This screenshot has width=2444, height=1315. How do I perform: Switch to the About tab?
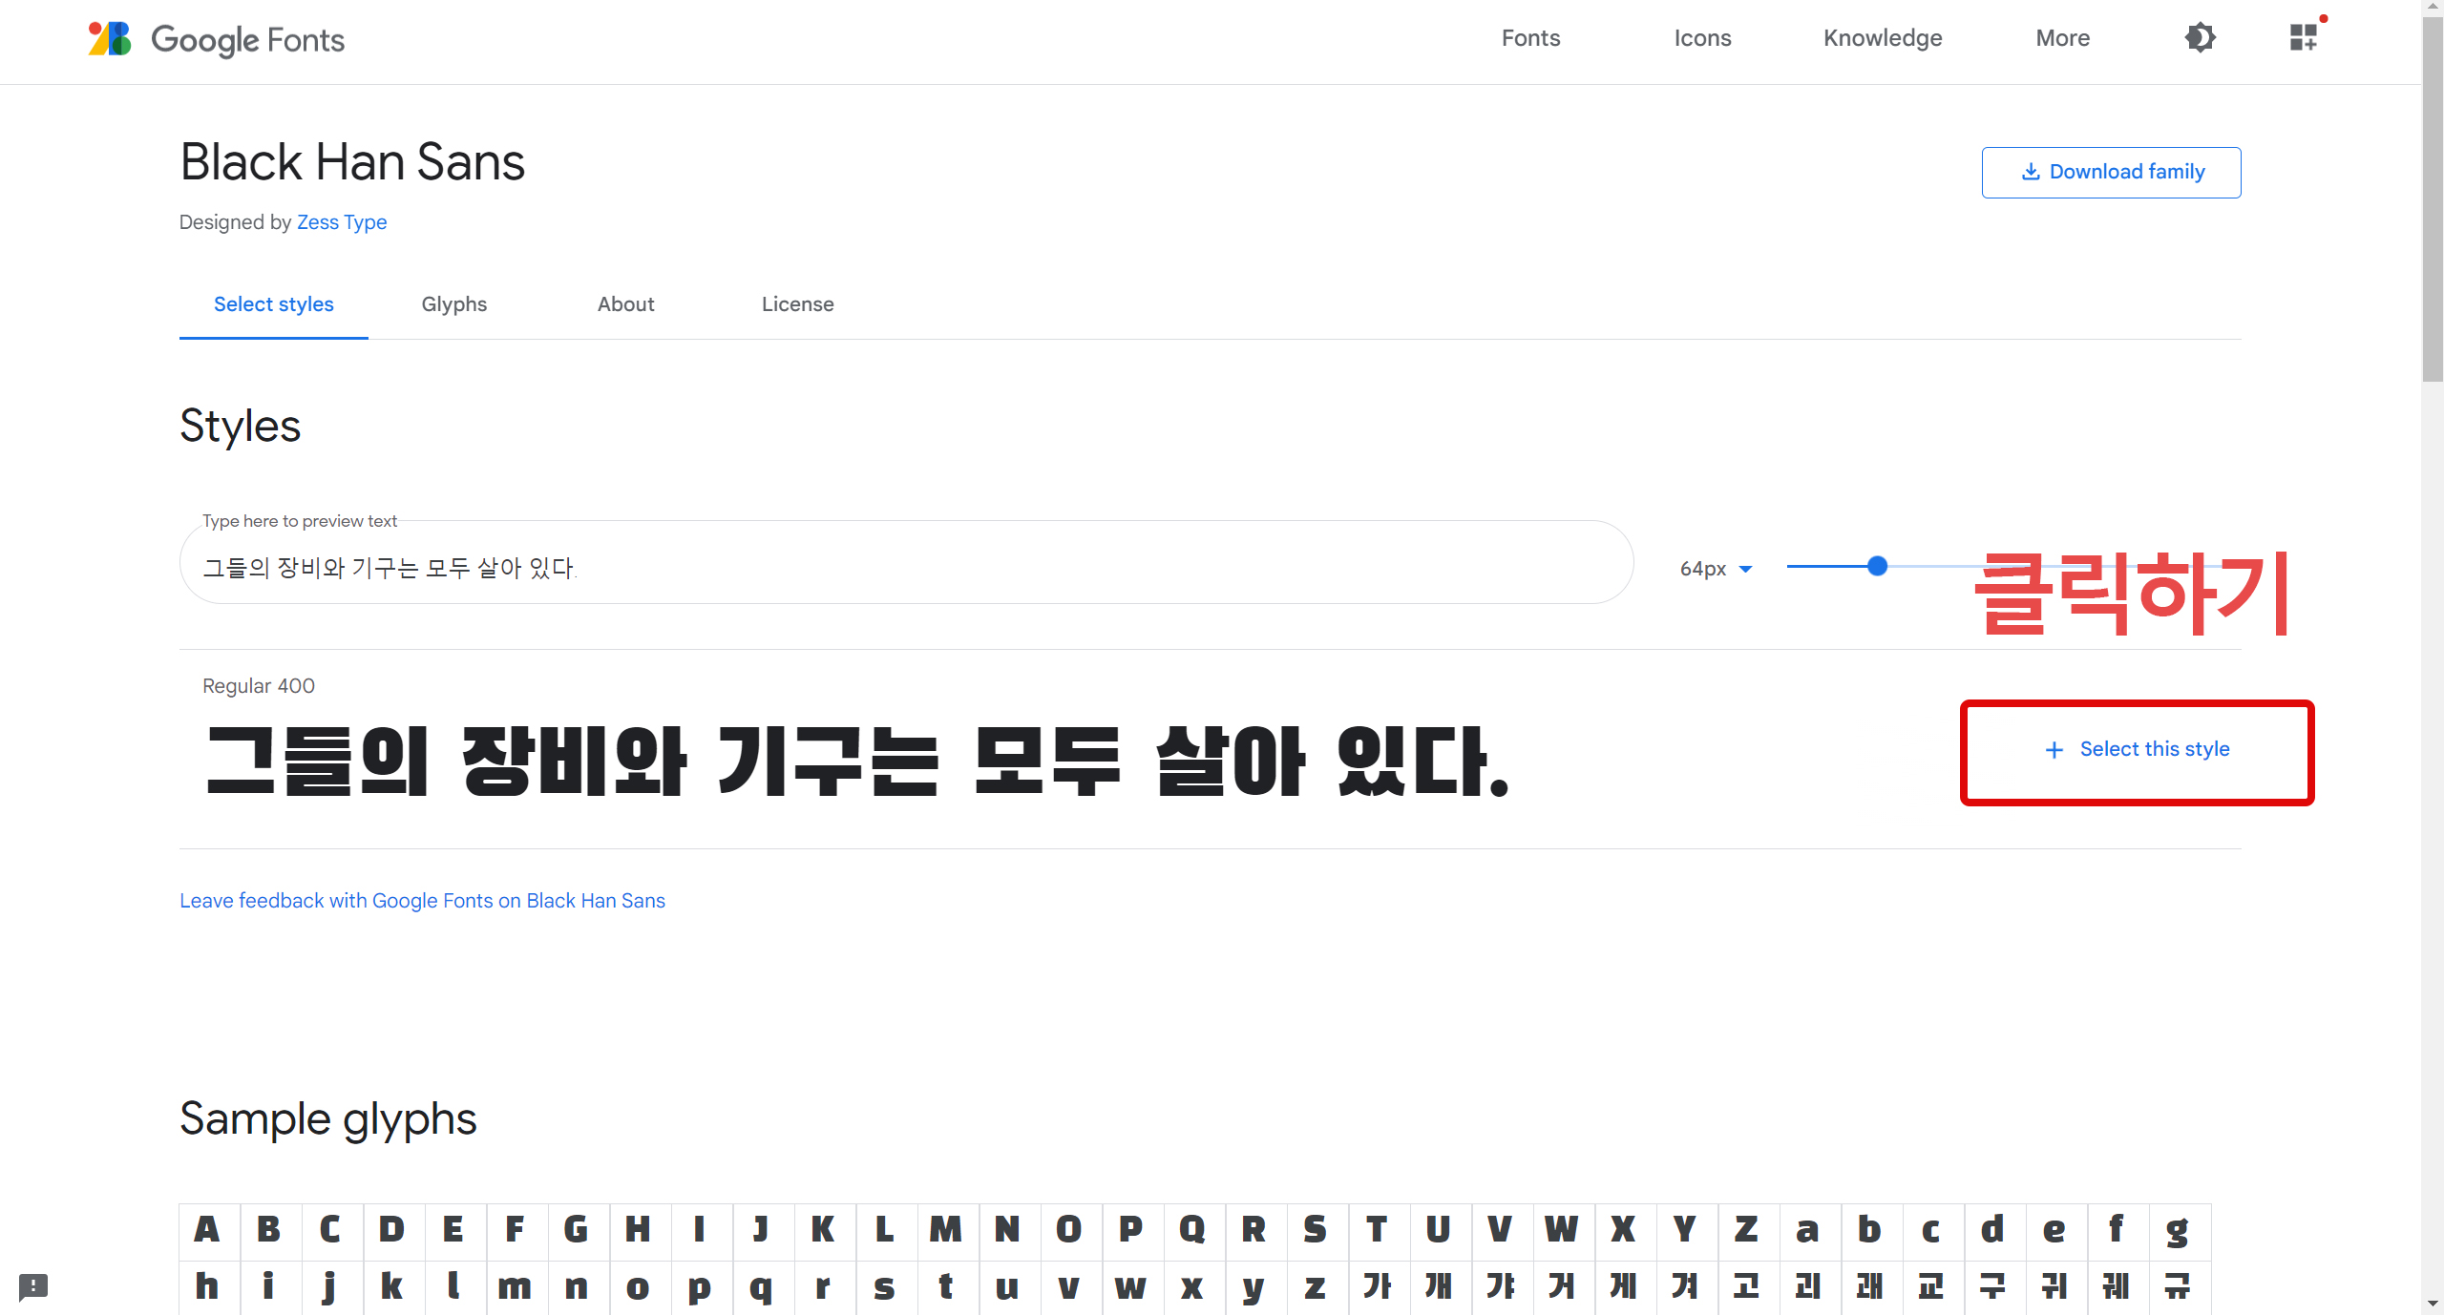(626, 304)
